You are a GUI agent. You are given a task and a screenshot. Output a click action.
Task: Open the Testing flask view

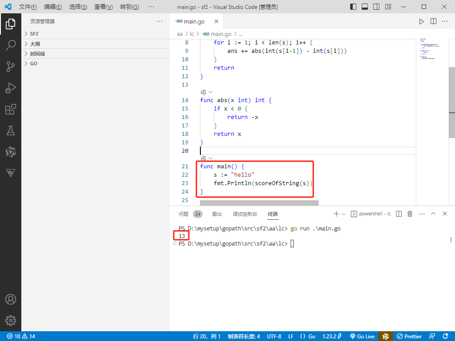pos(11,131)
